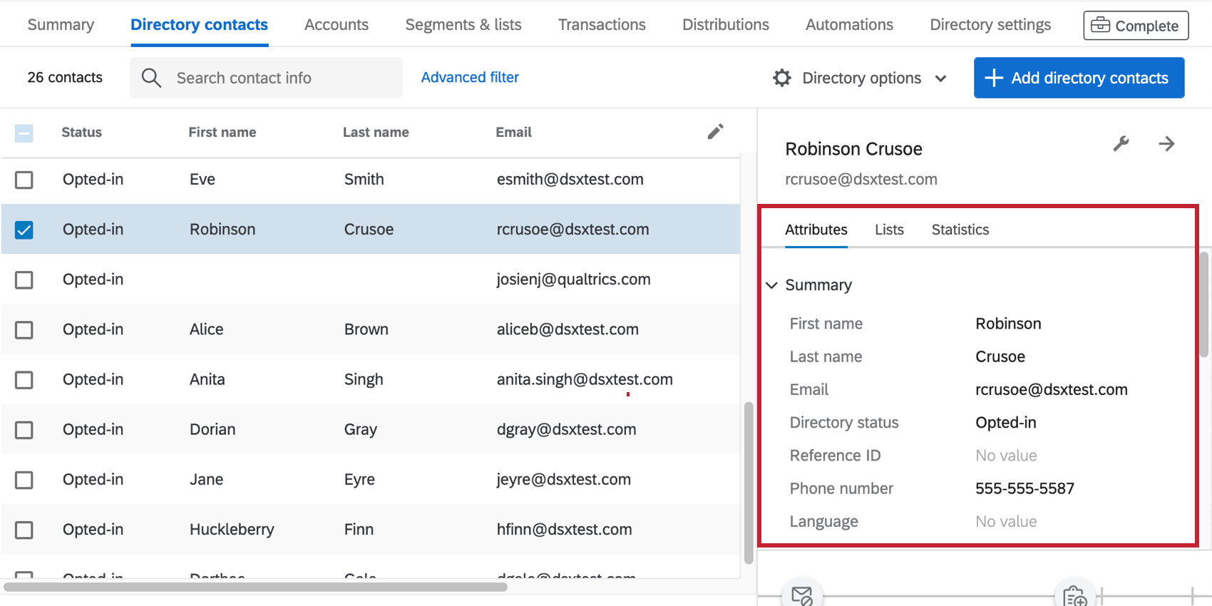Sort by the Status column header
Viewport: 1212px width, 606px height.
pos(81,132)
